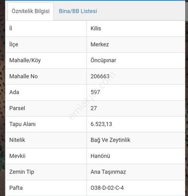Select the Tapu Alanı label
The height and width of the screenshot is (196, 188).
click(x=22, y=124)
